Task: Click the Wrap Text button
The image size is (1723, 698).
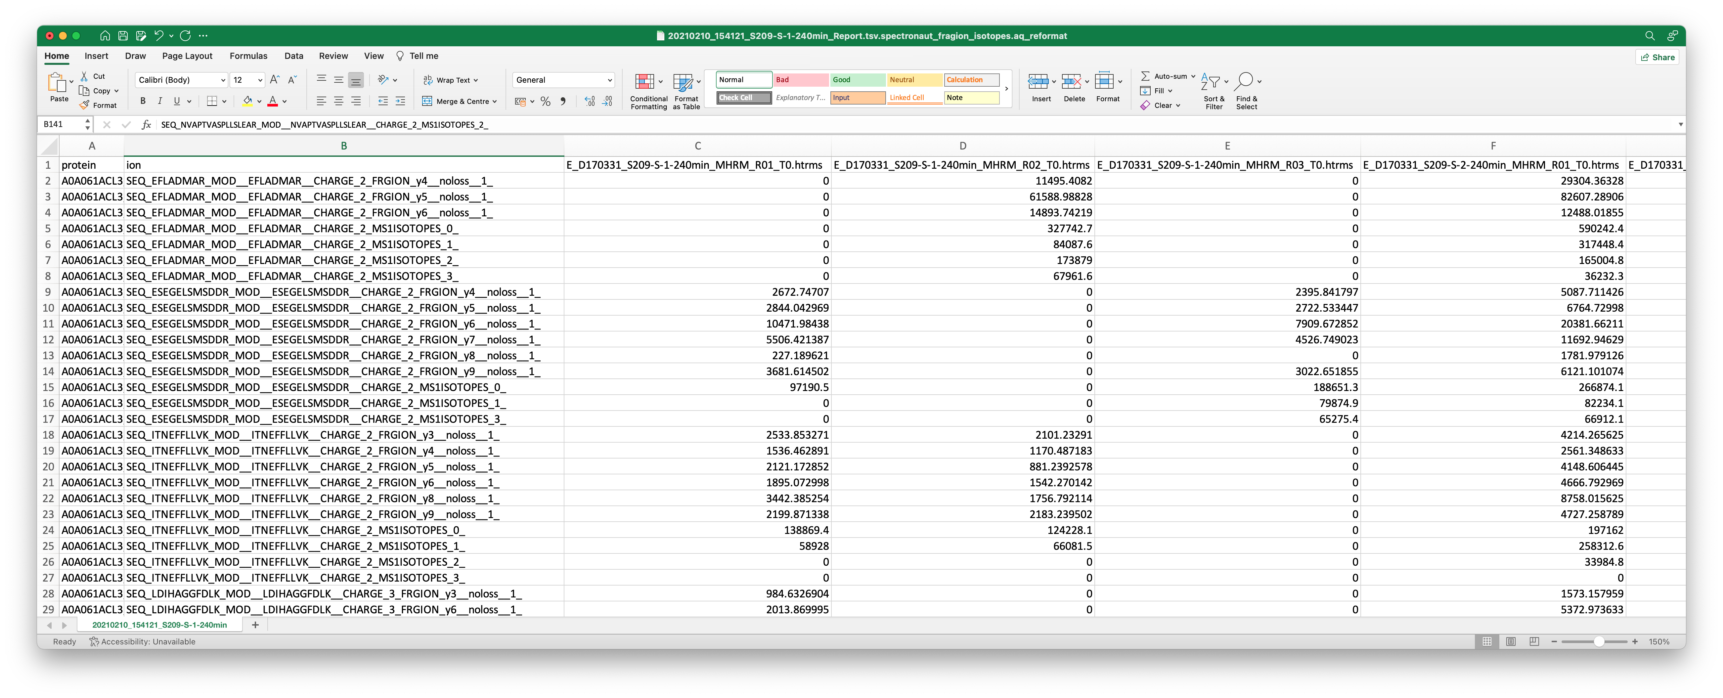Action: point(452,80)
